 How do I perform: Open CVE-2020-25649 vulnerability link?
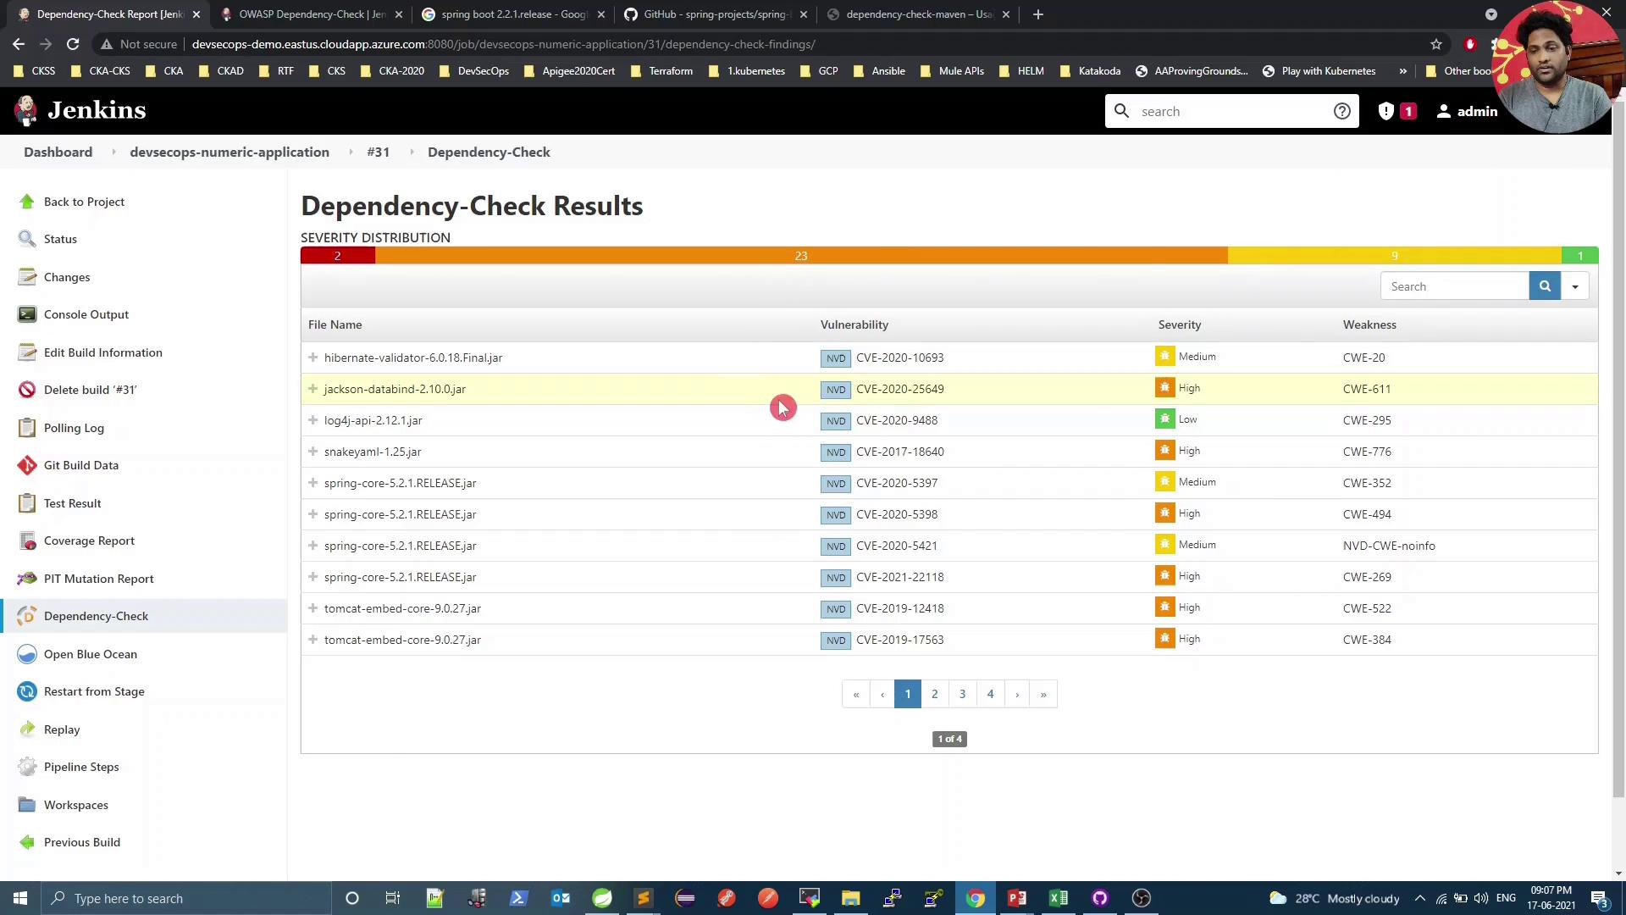coord(899,389)
